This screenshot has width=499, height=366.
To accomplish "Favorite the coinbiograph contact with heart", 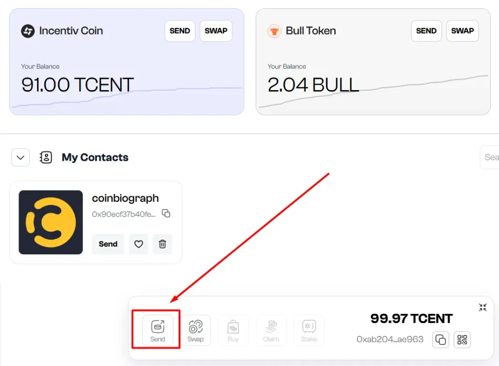I will point(138,244).
